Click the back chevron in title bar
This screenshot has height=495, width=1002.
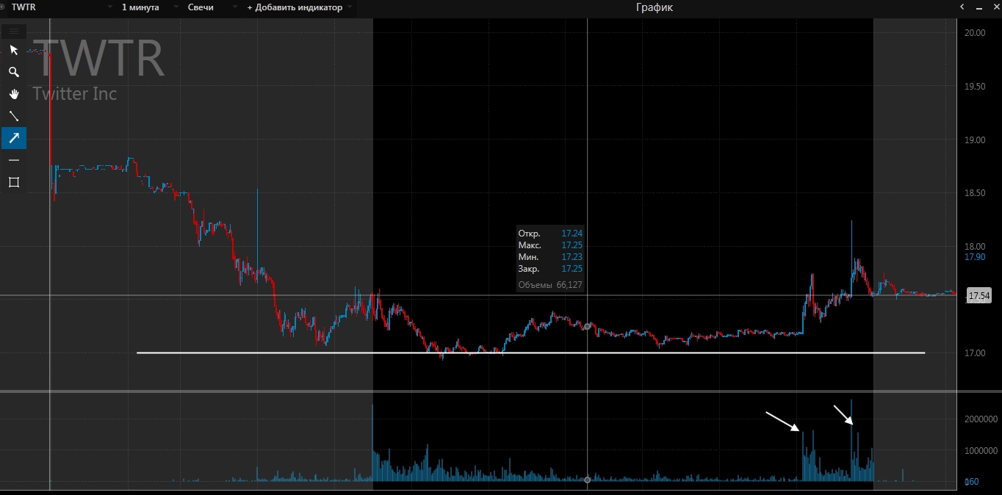coord(962,7)
